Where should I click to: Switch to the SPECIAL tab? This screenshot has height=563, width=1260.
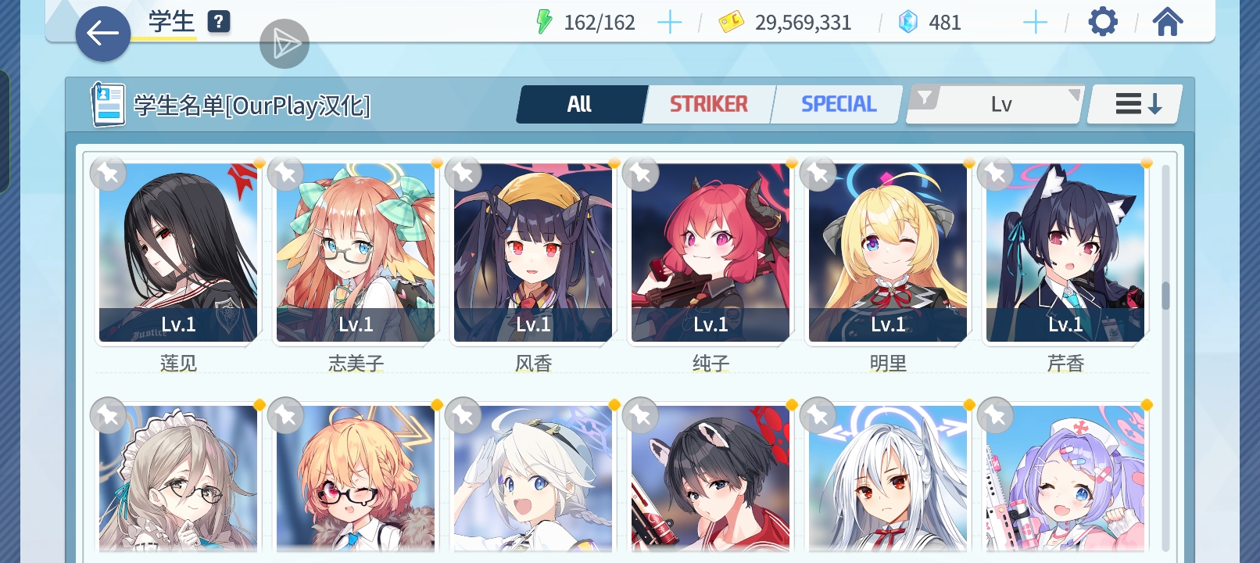(x=838, y=104)
